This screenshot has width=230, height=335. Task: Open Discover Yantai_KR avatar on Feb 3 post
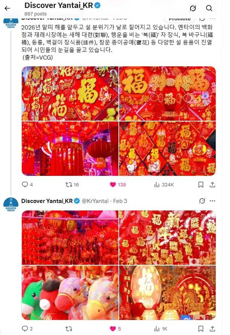[x=11, y=204]
